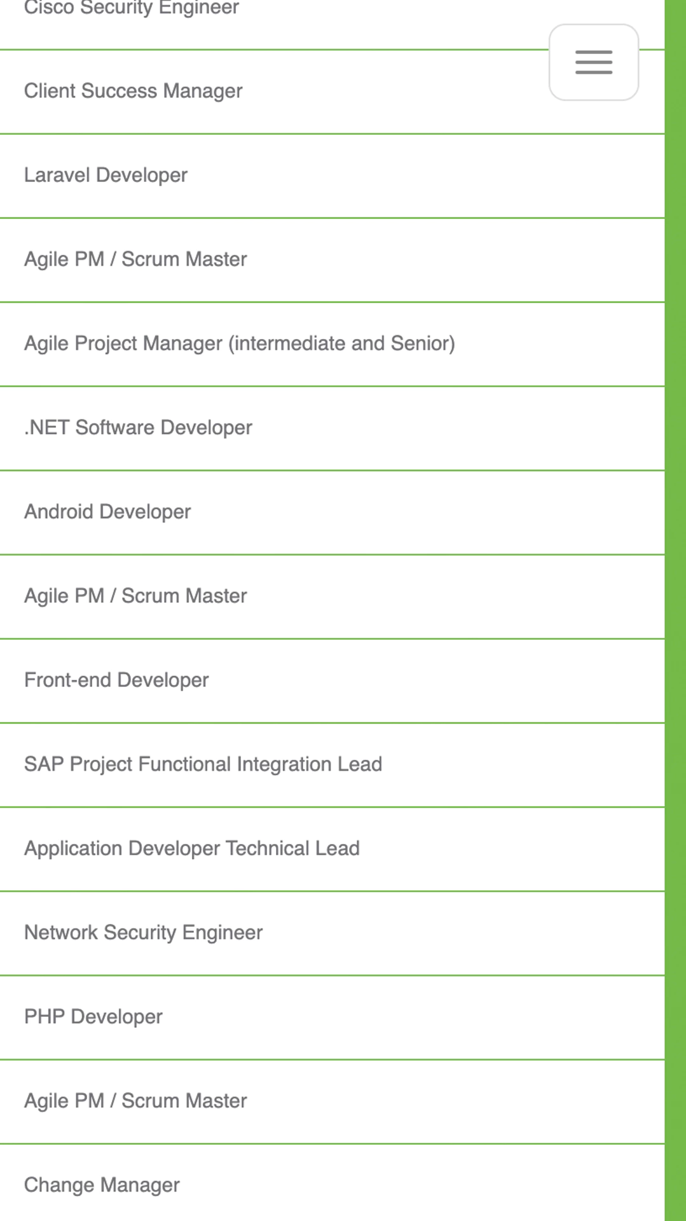Open the PHP Developer job listing
686x1221 pixels.
coord(93,1016)
